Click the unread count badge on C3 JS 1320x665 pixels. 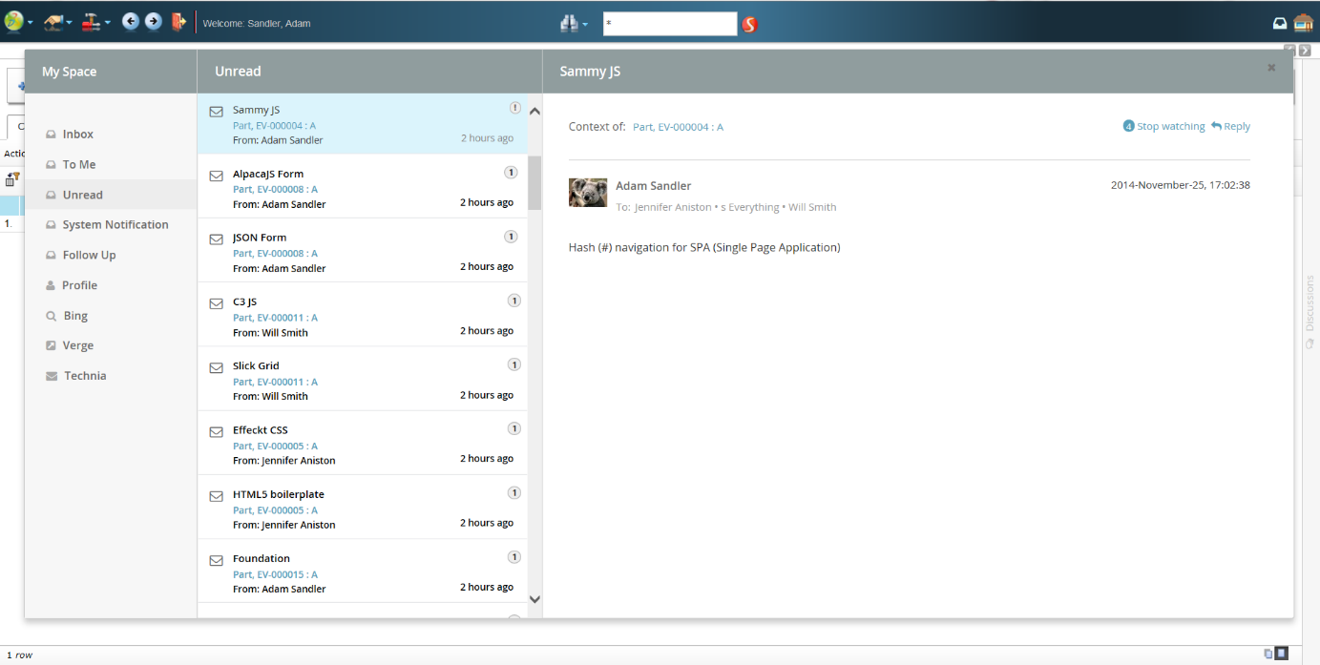[513, 301]
